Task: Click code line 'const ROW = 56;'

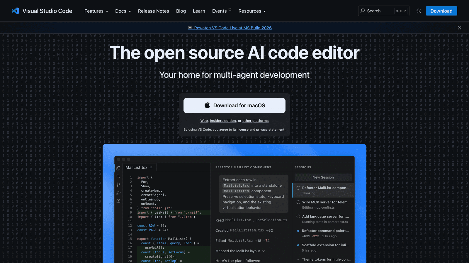Action: pyautogui.click(x=152, y=226)
